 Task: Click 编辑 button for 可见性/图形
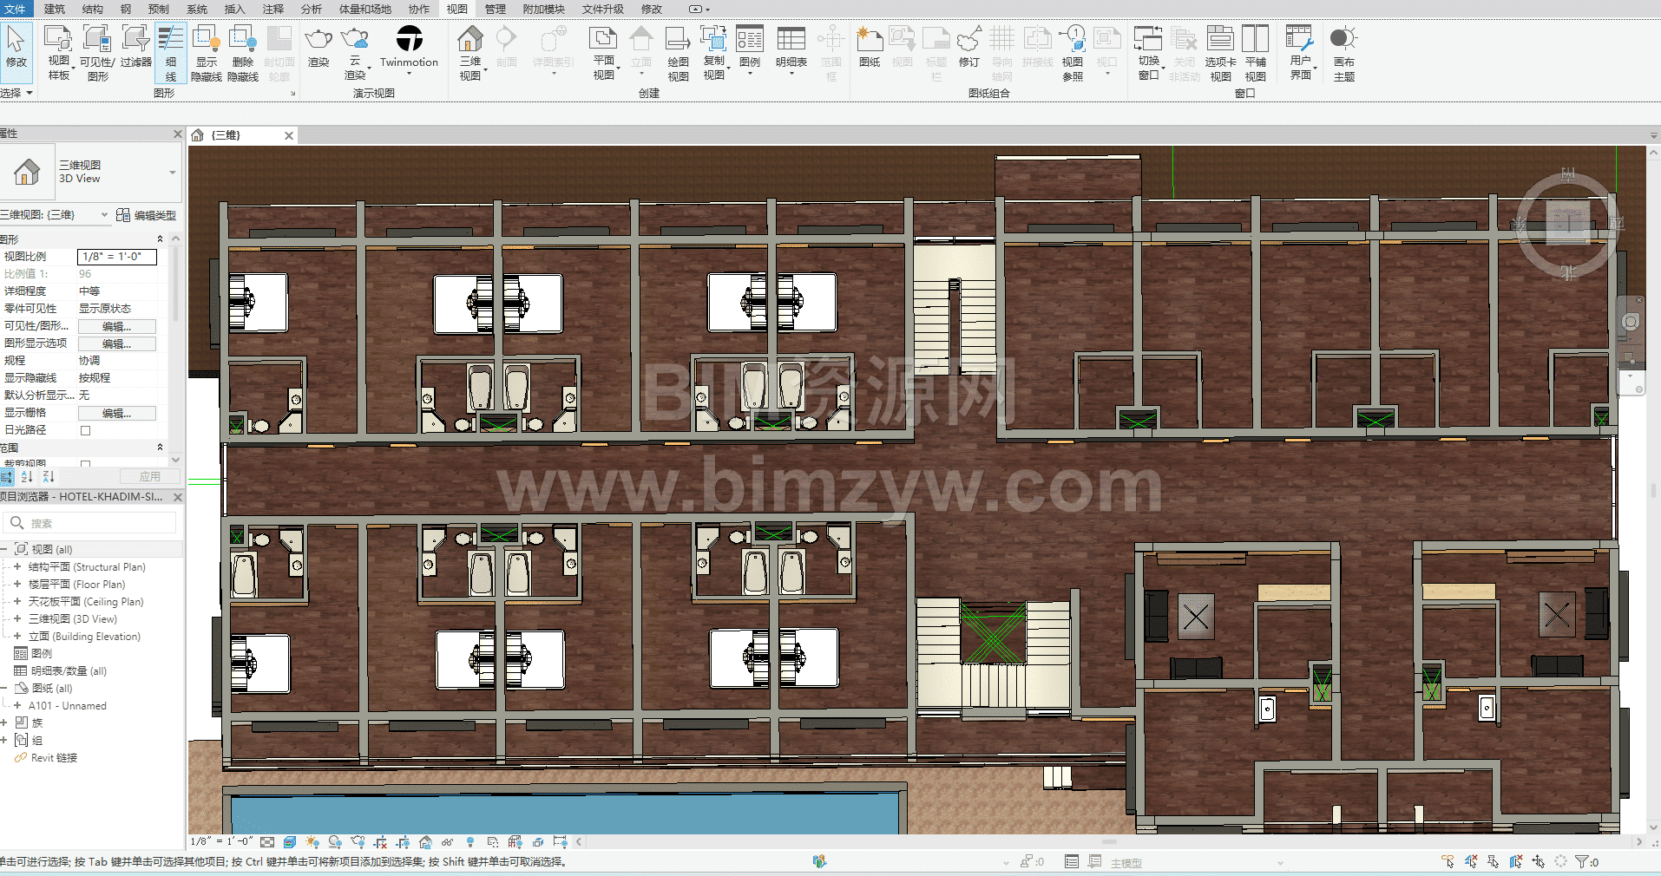coord(116,326)
